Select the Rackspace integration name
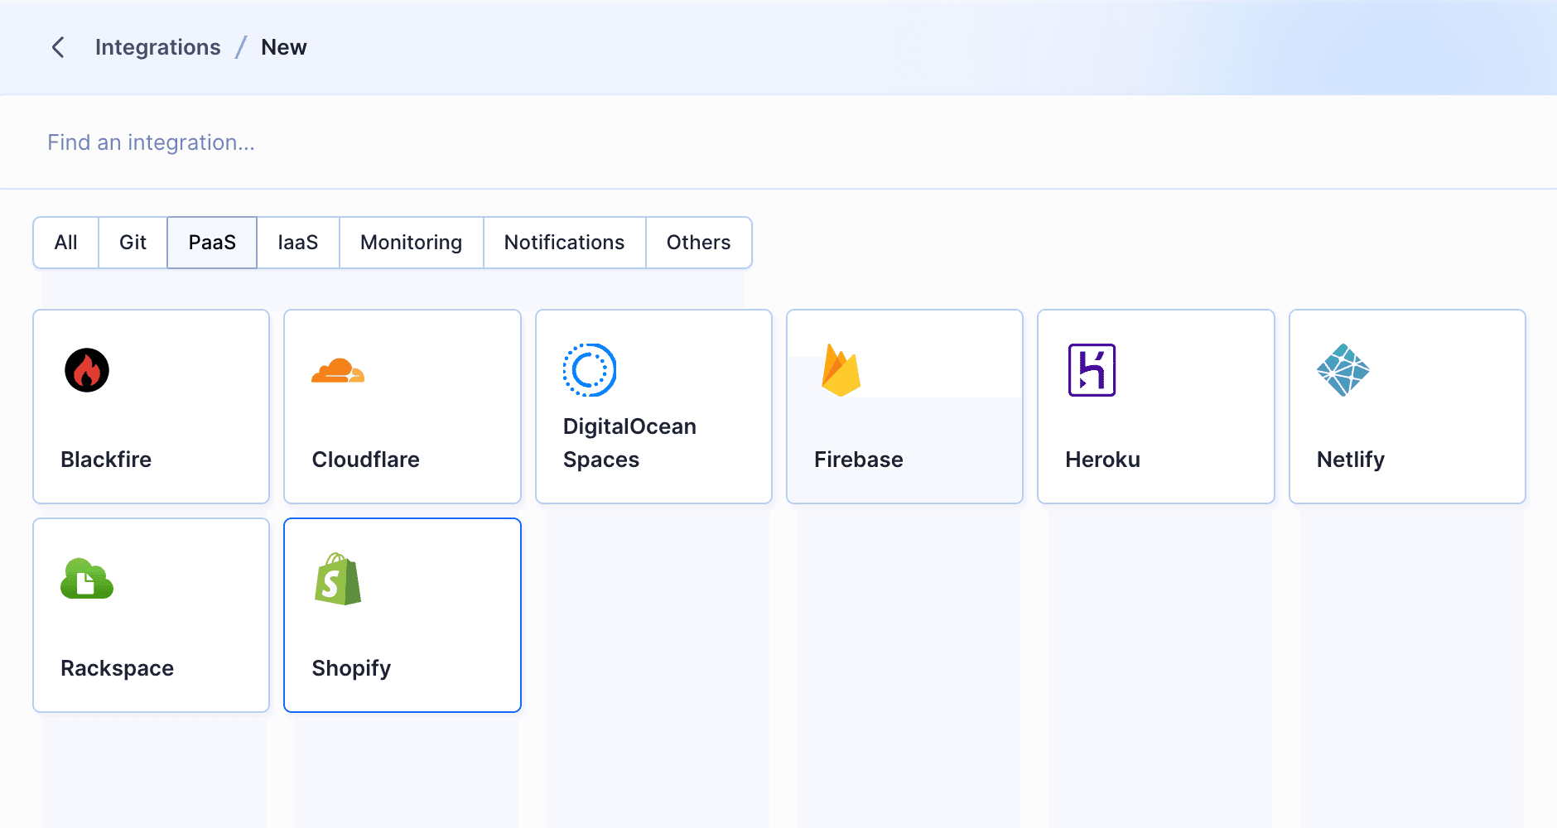This screenshot has height=828, width=1557. coord(118,668)
